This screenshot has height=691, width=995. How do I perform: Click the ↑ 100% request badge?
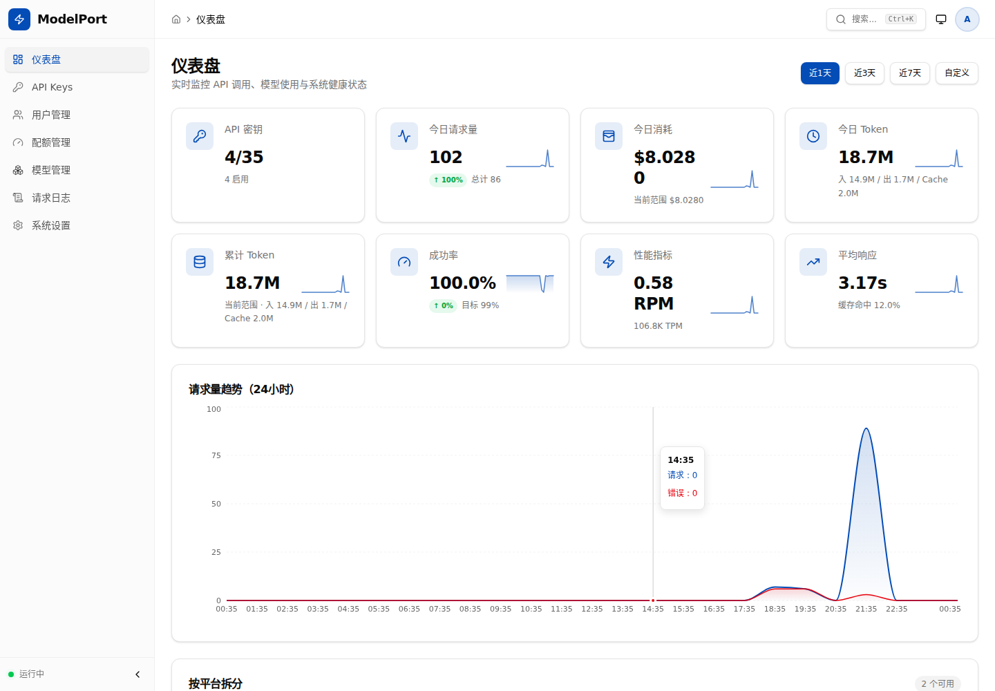(x=448, y=180)
